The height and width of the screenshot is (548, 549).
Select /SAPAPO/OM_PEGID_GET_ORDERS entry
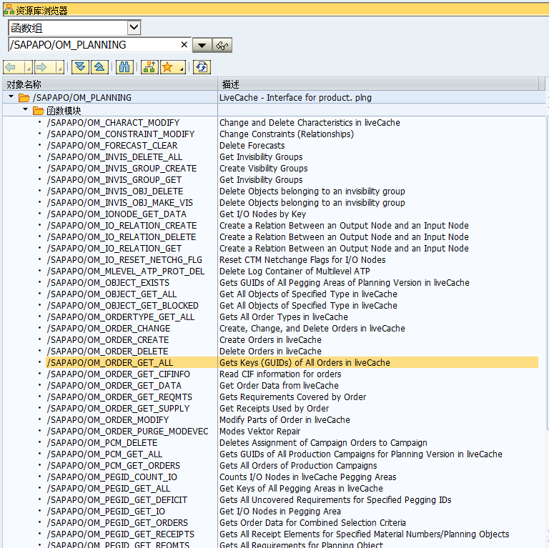118,523
